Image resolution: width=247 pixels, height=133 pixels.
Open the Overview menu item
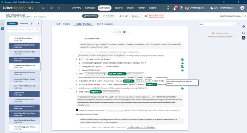point(77,8)
